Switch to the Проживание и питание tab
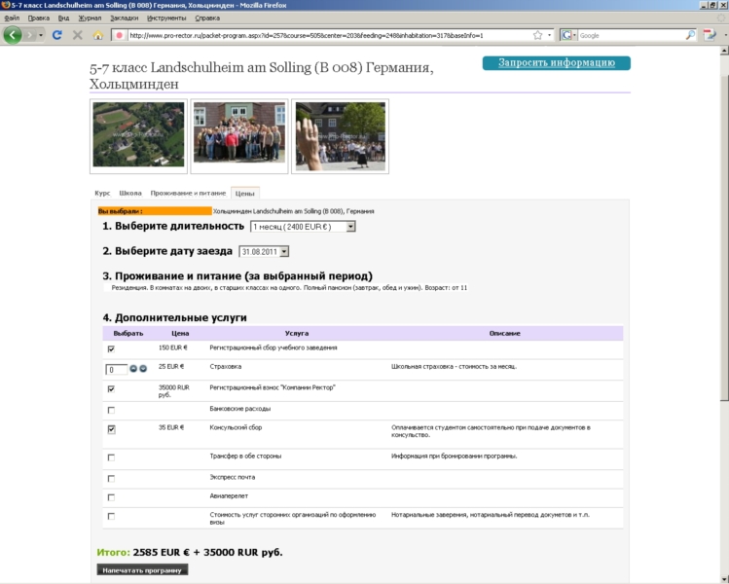Screen dimensions: 729x584 point(188,193)
